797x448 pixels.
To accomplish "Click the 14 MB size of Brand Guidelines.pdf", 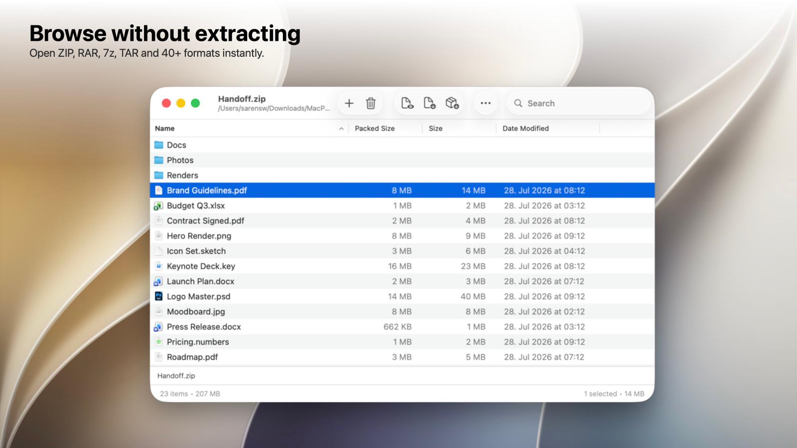I will (474, 190).
